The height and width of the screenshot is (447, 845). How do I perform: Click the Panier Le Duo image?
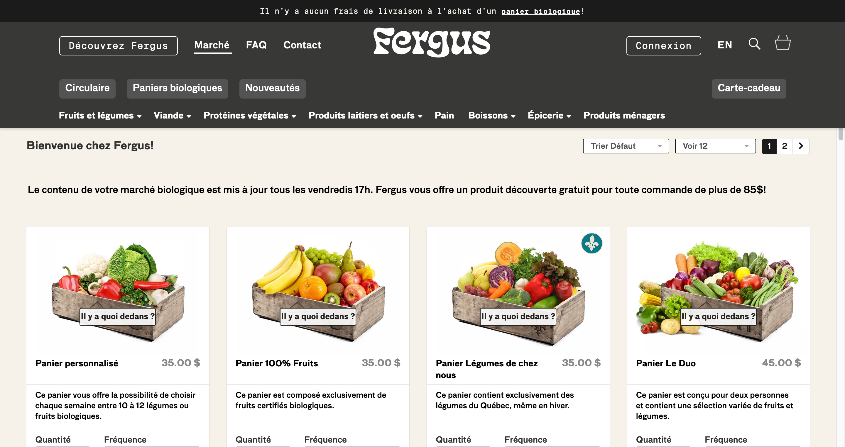point(718,290)
